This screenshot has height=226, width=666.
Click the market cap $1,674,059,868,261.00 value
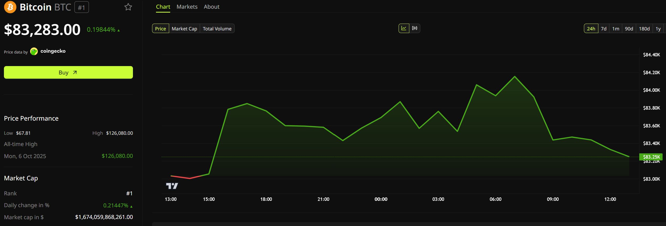(x=104, y=217)
